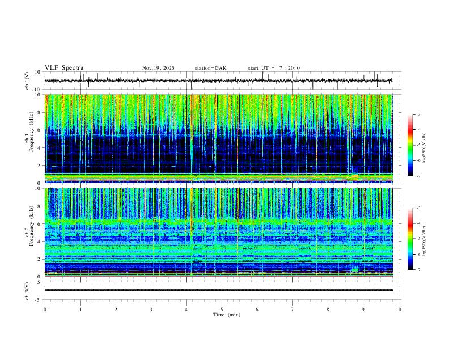The image size is (449, 347).
Task: Click the time axis tick label '7'
Action: [x=293, y=310]
